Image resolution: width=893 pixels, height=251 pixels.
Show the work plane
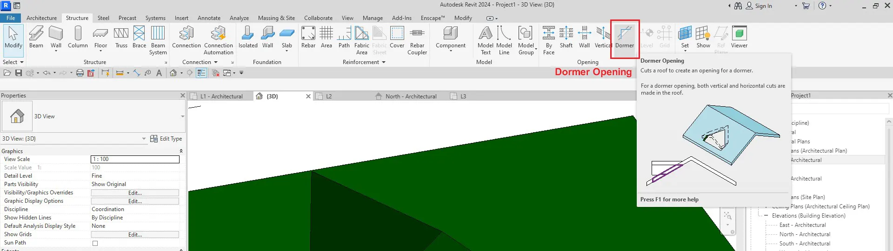click(x=703, y=37)
